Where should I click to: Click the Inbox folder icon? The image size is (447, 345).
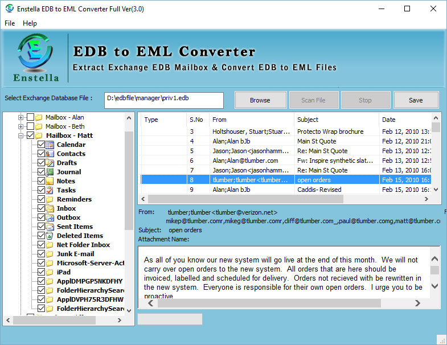[x=50, y=208]
